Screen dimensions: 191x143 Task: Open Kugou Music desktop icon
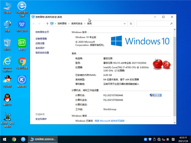[x=21, y=80]
